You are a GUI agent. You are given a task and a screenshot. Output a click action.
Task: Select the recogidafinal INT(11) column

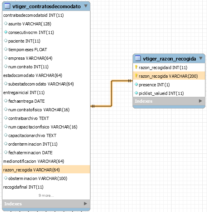coord(46,187)
